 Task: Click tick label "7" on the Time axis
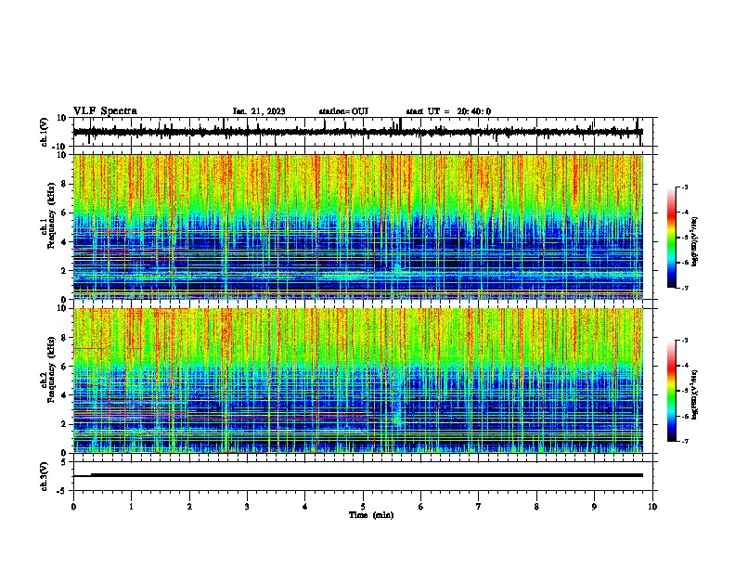pyautogui.click(x=479, y=507)
